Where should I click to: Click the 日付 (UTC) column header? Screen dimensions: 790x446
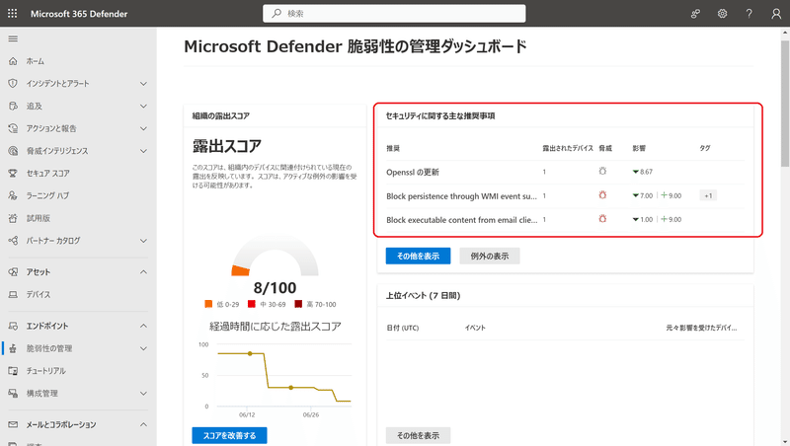coord(403,328)
